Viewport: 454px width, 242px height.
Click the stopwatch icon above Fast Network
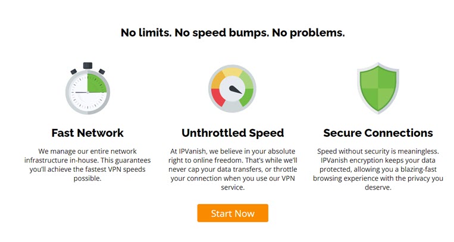(x=87, y=88)
